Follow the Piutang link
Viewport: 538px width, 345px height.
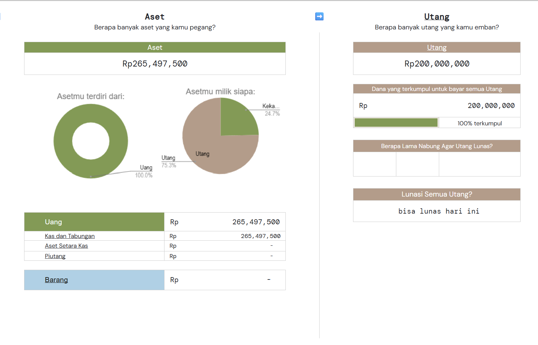click(x=55, y=256)
